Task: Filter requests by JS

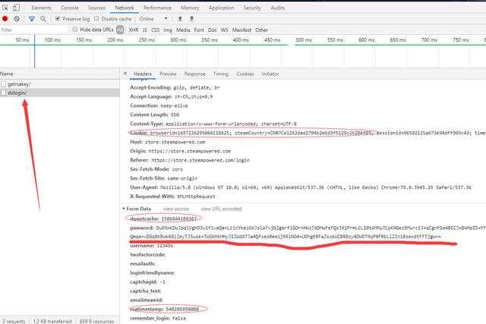Action: (145, 30)
